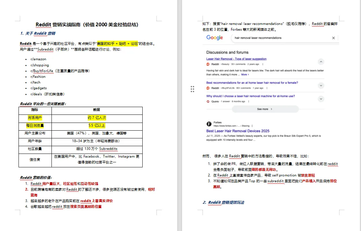Click the X icon to clear the search query
This screenshot has width=361, height=231.
(x=333, y=38)
